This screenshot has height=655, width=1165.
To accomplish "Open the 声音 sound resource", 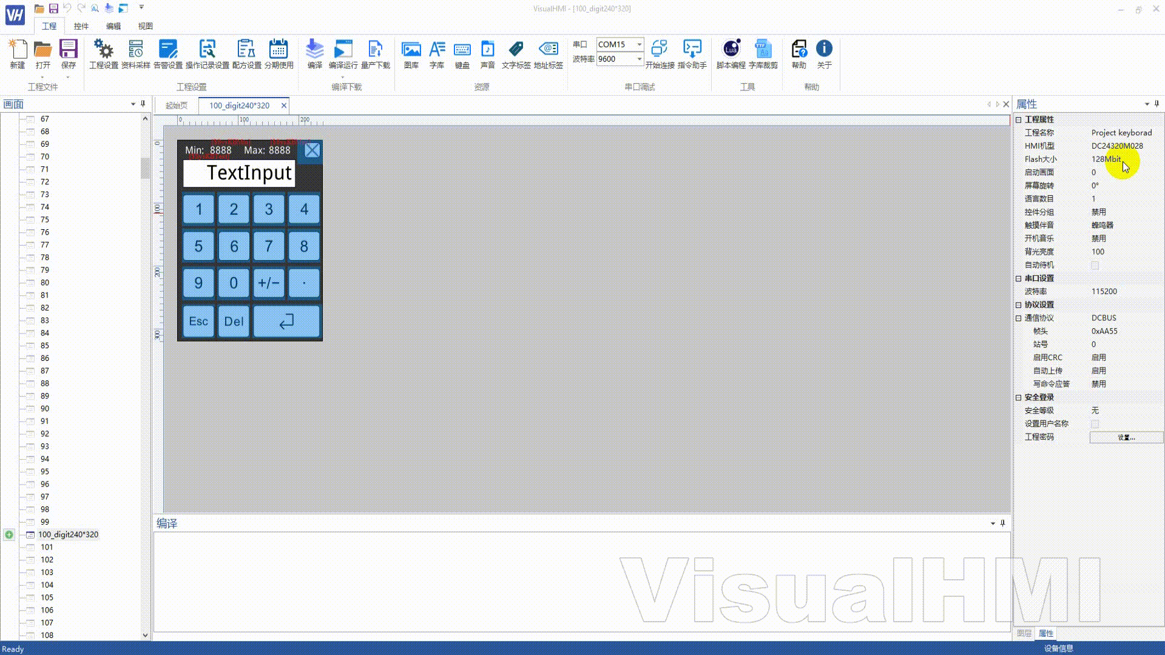I will [x=488, y=54].
